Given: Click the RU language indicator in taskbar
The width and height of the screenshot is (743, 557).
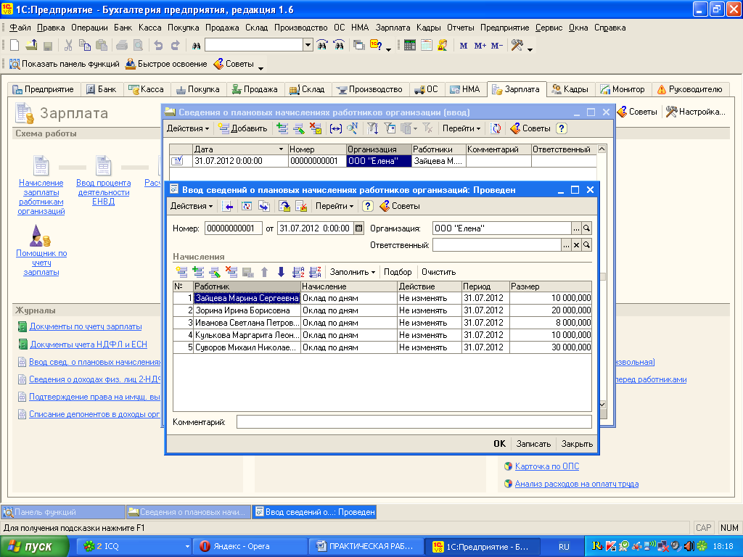Looking at the screenshot, I should (564, 547).
